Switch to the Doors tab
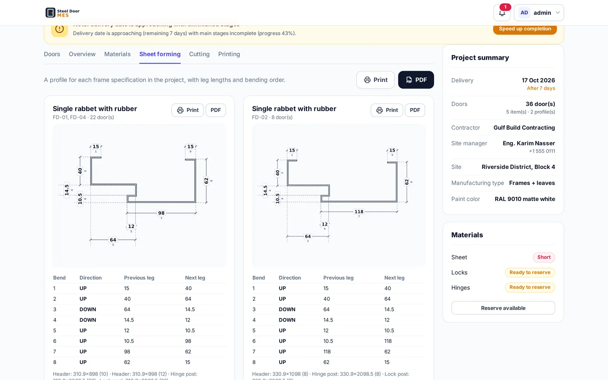The width and height of the screenshot is (608, 380). (x=52, y=54)
